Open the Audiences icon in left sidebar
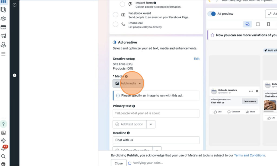 (x=3, y=18)
